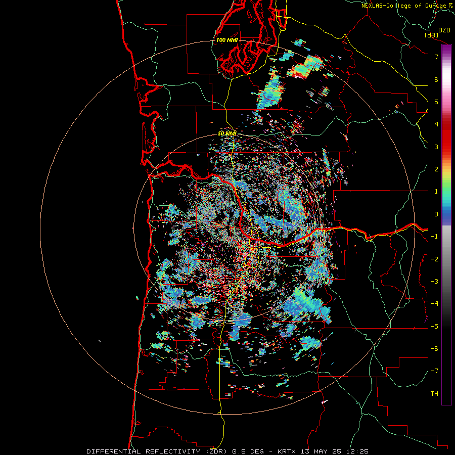The height and width of the screenshot is (455, 455).
Task: Click the "100 NMI" range ring label
Action: [x=227, y=40]
